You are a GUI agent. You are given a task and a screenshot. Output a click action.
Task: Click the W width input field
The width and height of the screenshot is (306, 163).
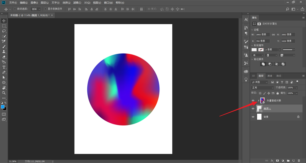262,34
